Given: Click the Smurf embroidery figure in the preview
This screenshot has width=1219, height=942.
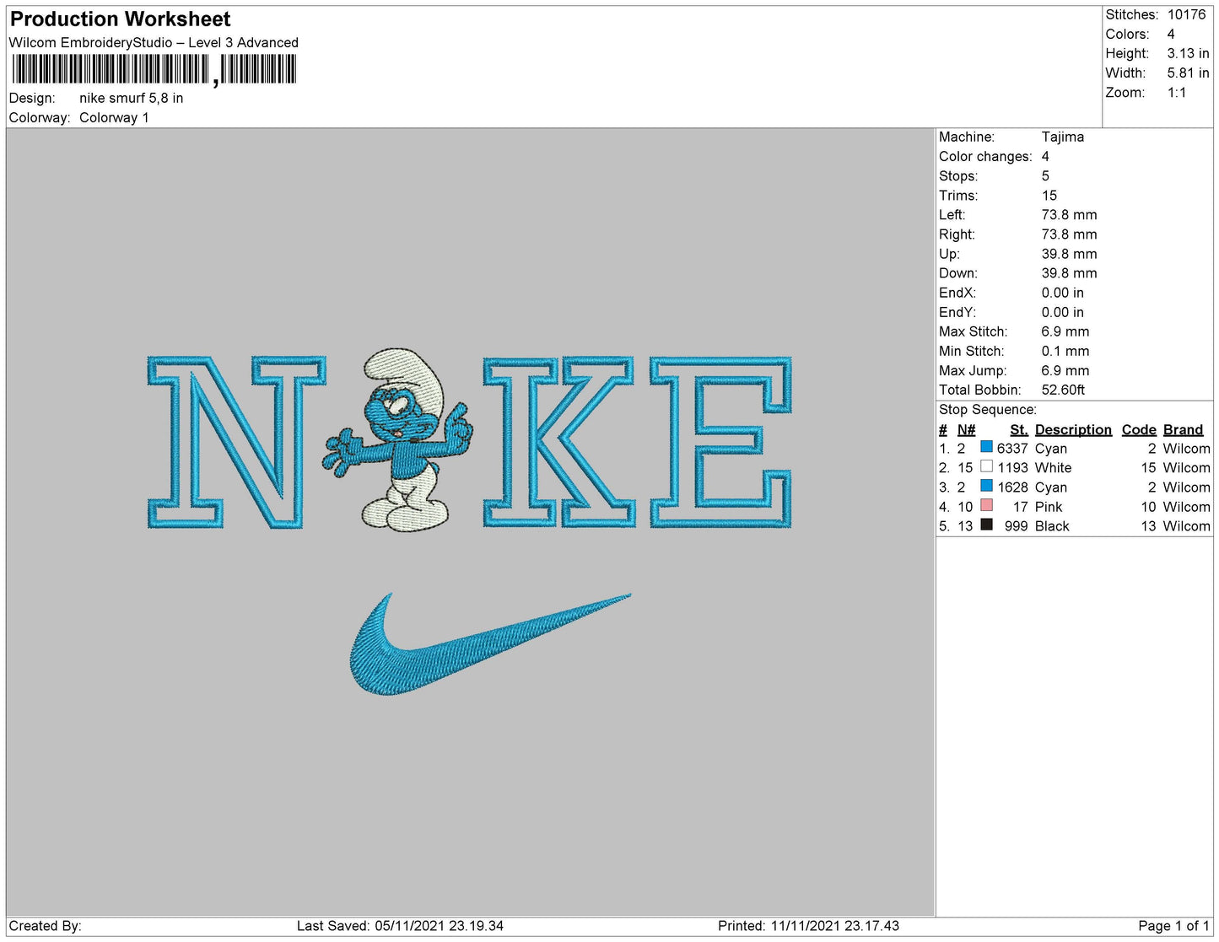Looking at the screenshot, I should click(396, 440).
